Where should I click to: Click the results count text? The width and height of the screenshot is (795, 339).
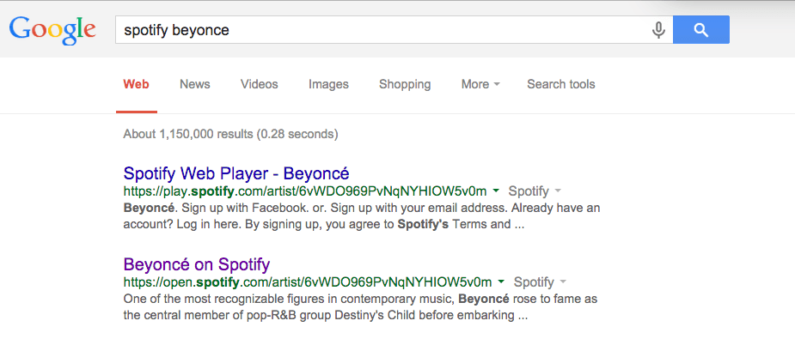pyautogui.click(x=230, y=134)
